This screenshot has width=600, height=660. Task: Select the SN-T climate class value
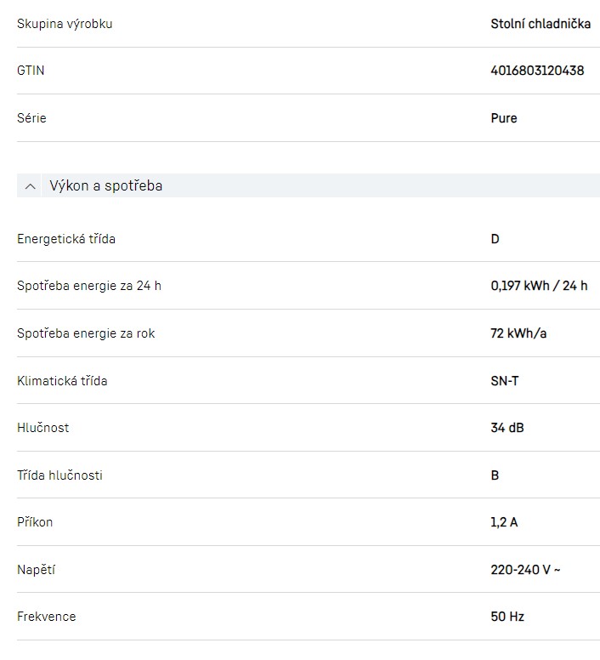click(x=505, y=381)
